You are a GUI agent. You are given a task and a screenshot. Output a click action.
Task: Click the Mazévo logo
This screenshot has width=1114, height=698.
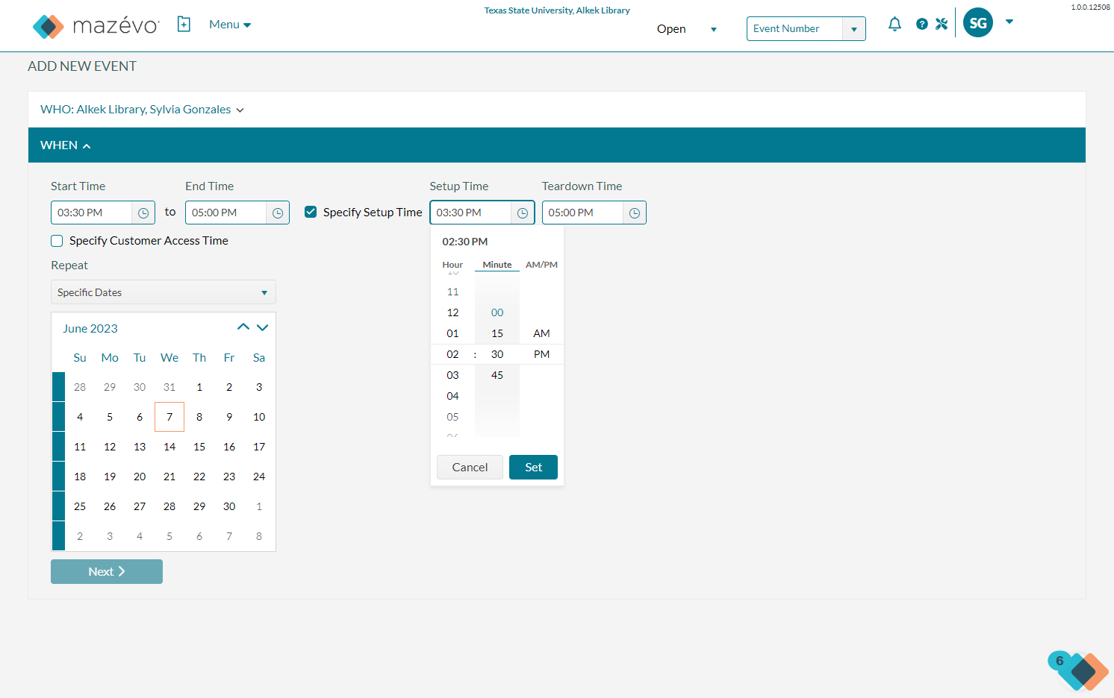(x=96, y=26)
